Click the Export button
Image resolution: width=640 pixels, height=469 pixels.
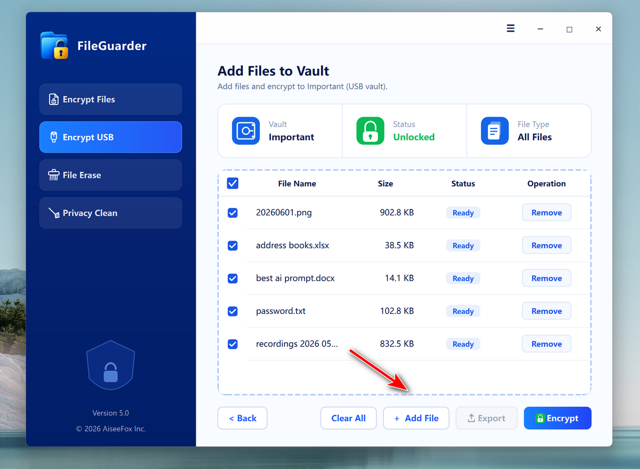tap(486, 418)
